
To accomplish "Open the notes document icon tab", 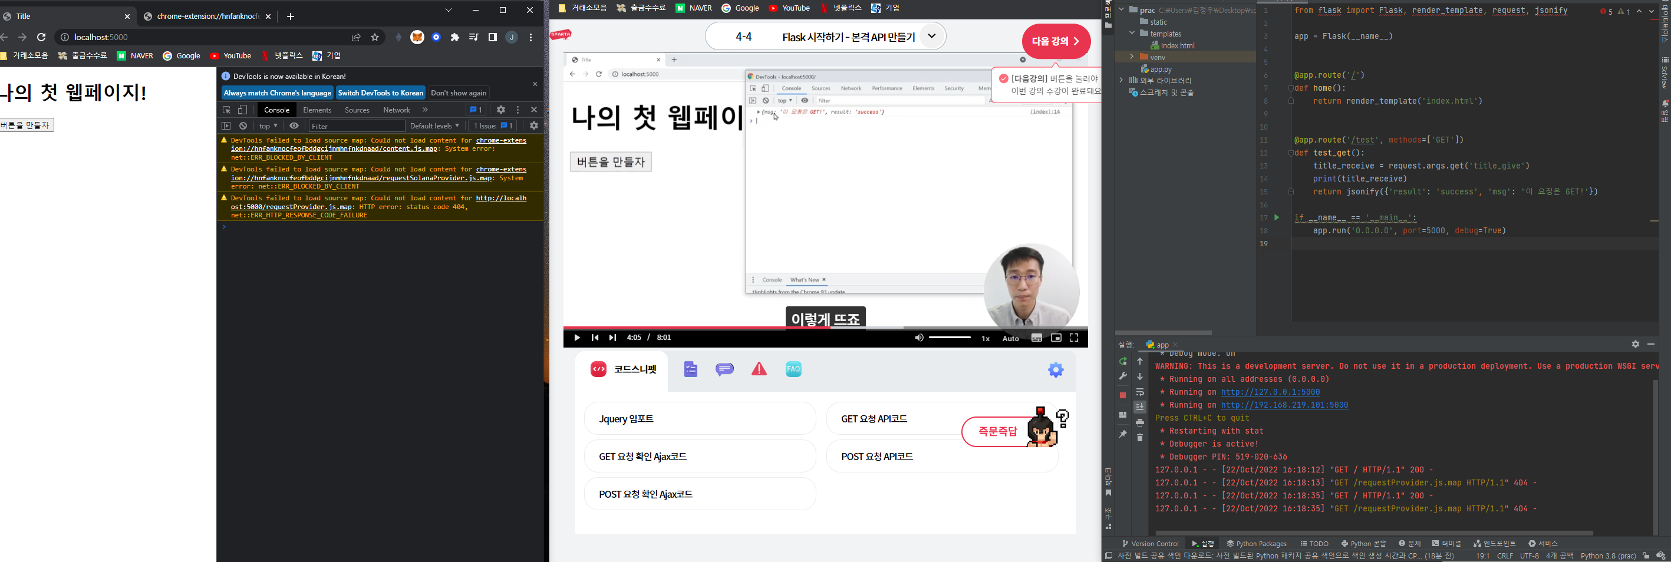I will tap(690, 369).
